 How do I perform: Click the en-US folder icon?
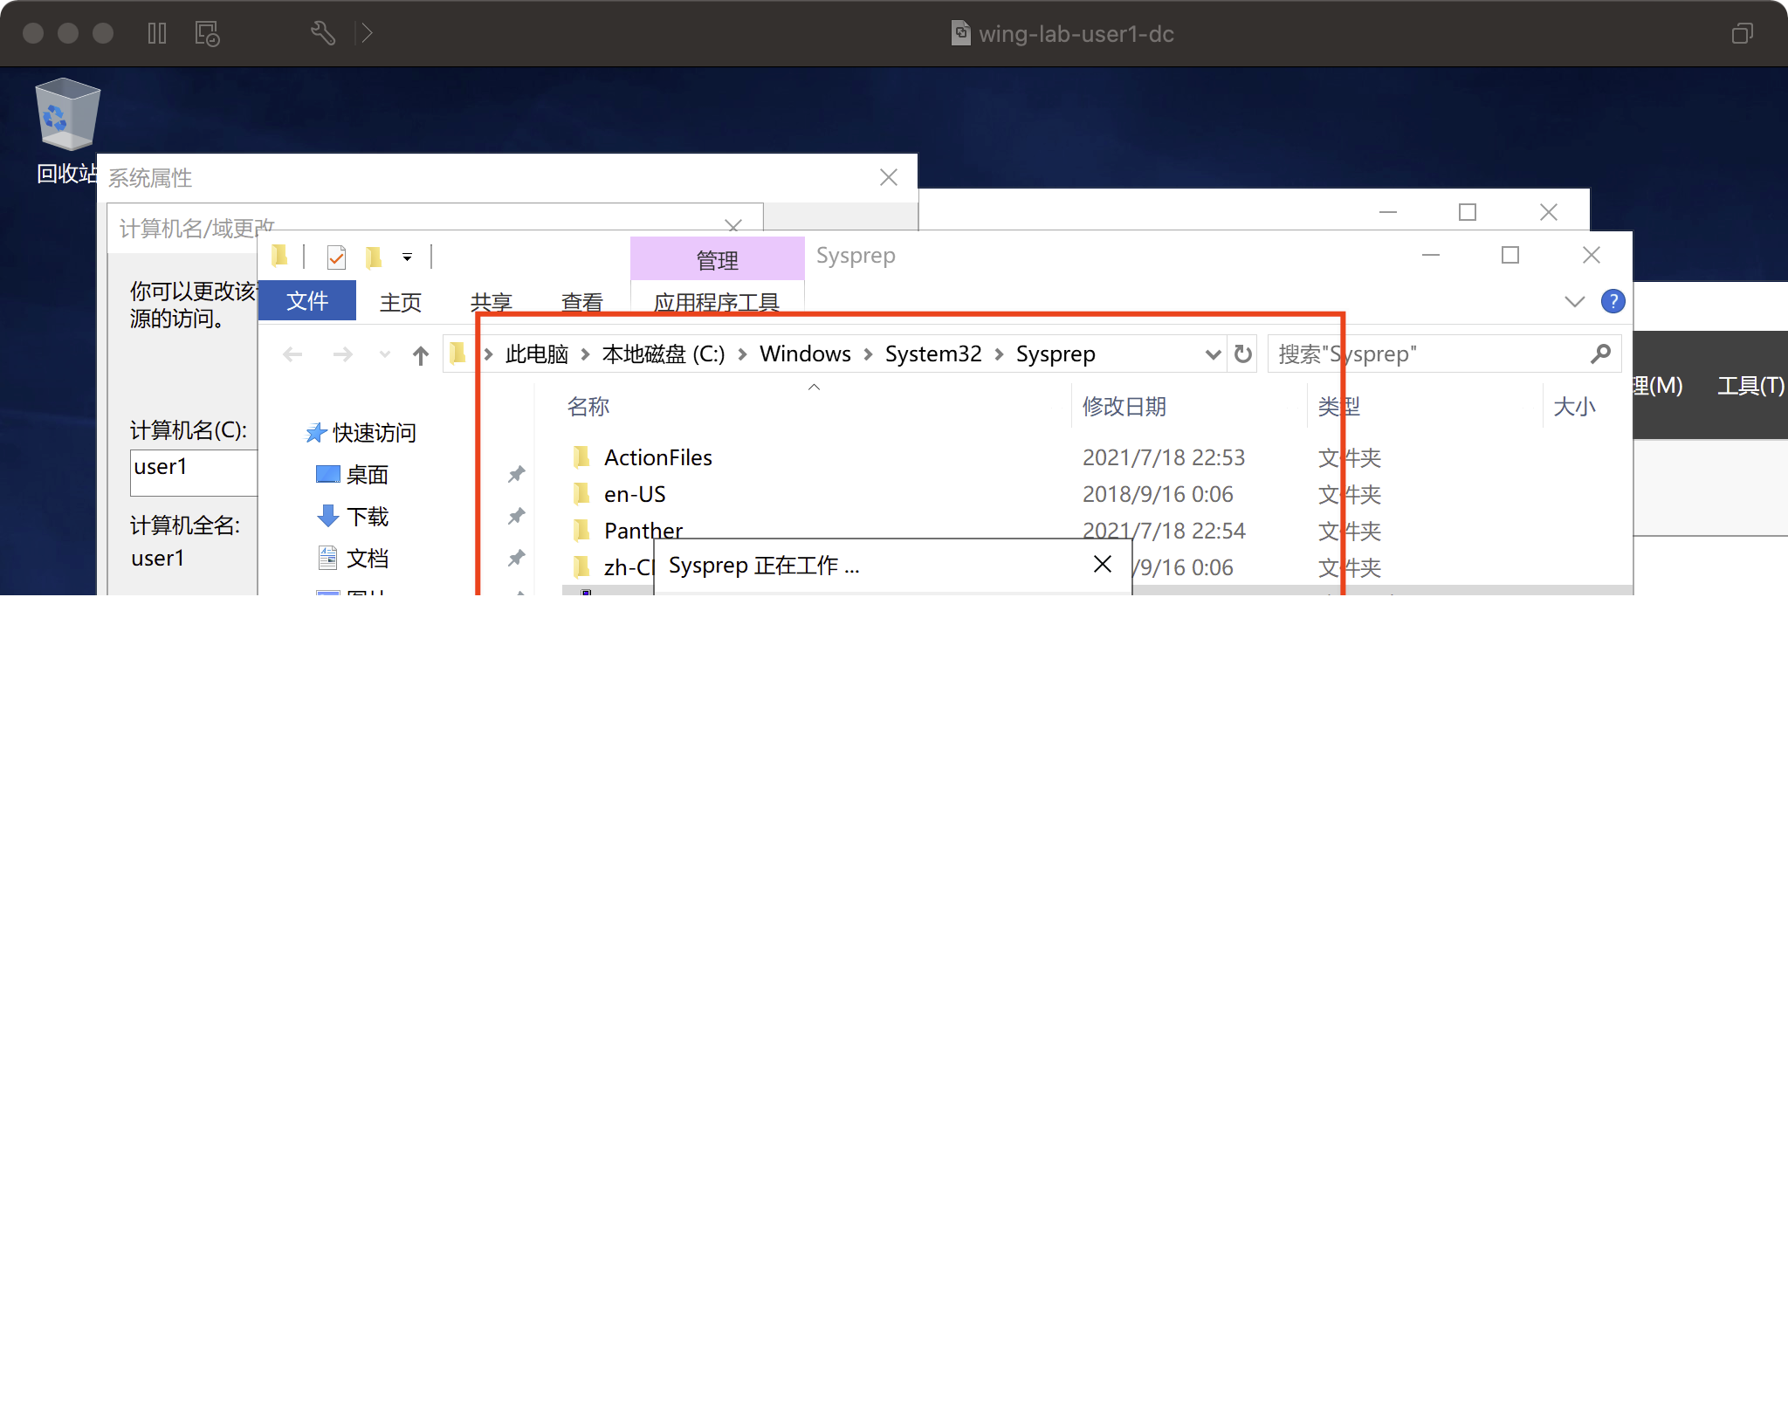[582, 493]
